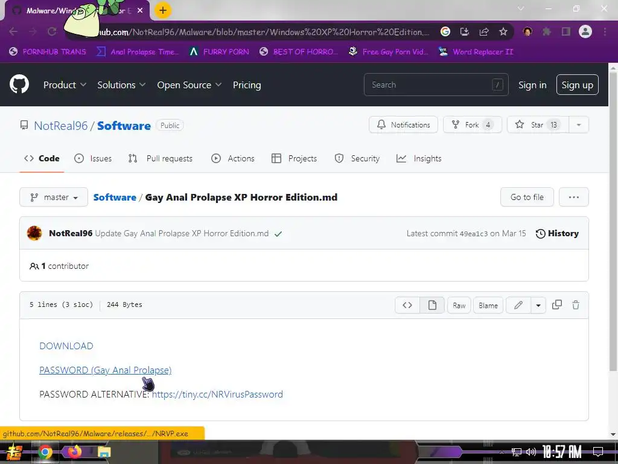Star the repository
The image size is (618, 464).
(x=538, y=124)
